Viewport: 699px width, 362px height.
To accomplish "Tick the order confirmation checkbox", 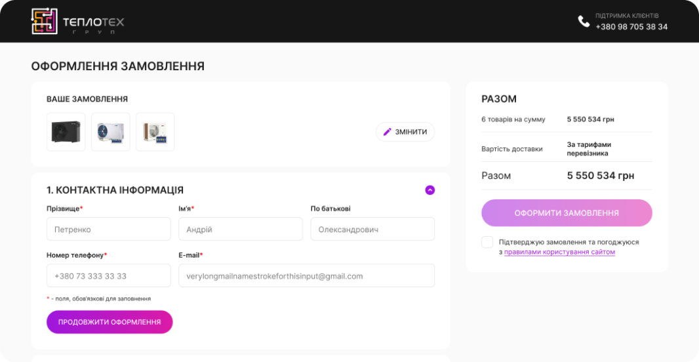I will [x=487, y=242].
